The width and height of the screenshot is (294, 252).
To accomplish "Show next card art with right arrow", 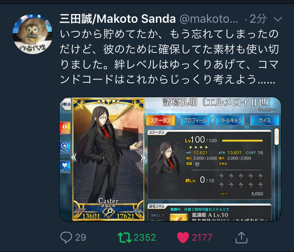I will pos(143,158).
